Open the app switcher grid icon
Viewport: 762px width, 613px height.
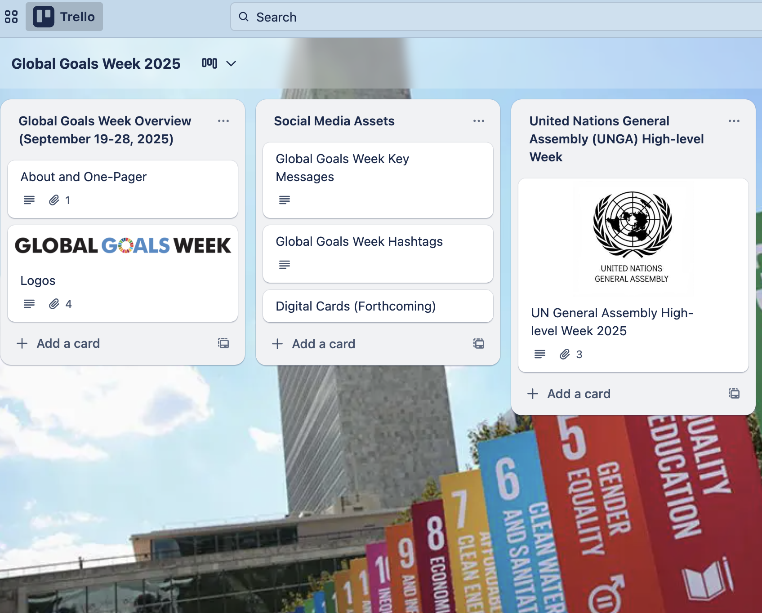tap(11, 17)
